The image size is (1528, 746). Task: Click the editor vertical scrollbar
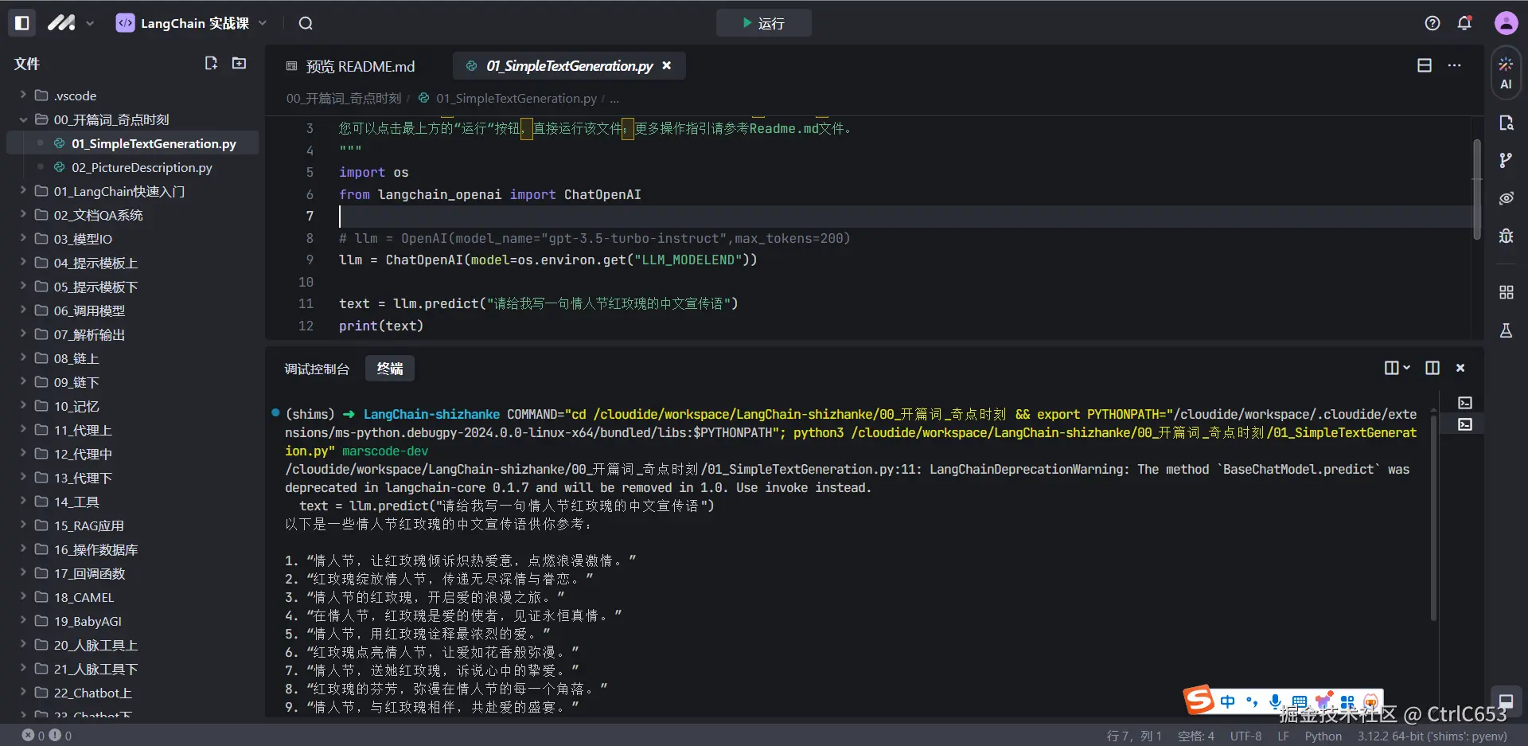1476,189
